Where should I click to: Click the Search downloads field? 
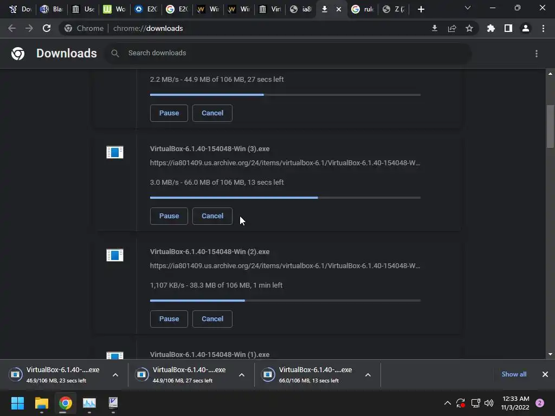[288, 53]
